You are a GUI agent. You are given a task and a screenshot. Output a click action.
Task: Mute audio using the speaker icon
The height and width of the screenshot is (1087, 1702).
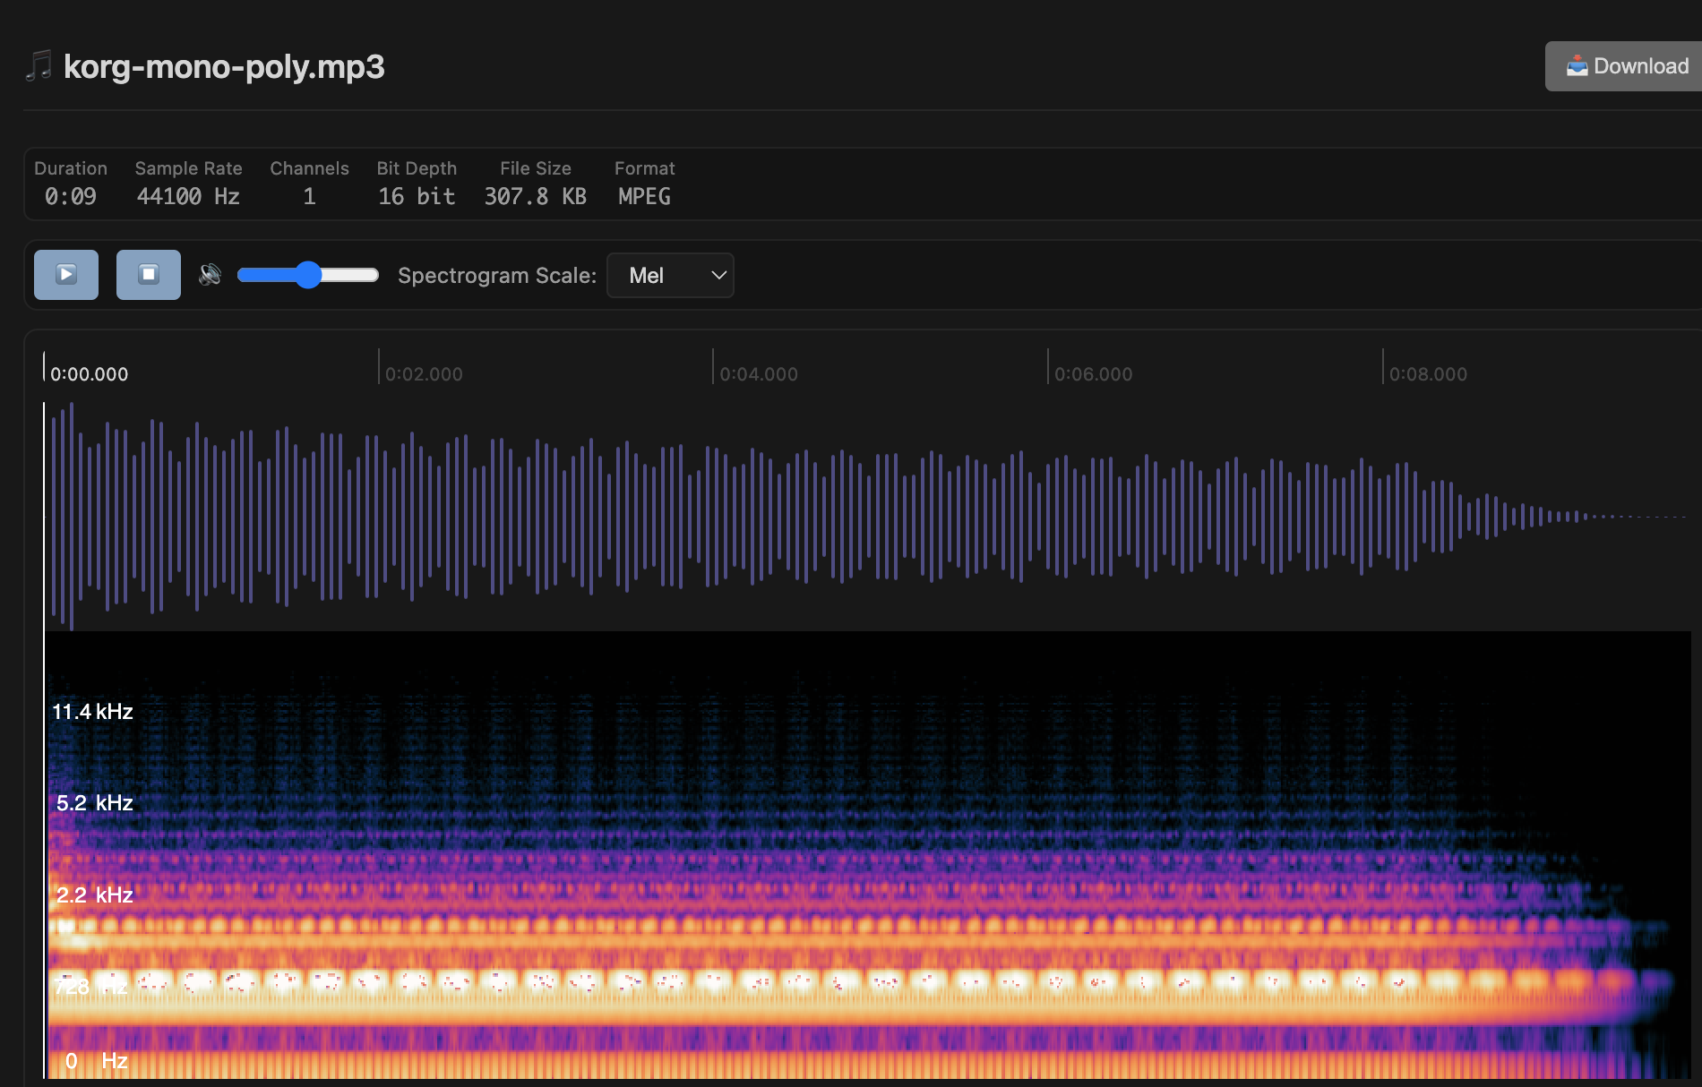point(210,274)
